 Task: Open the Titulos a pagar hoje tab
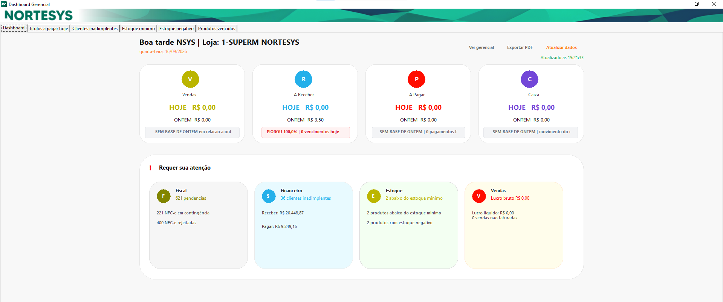click(49, 29)
